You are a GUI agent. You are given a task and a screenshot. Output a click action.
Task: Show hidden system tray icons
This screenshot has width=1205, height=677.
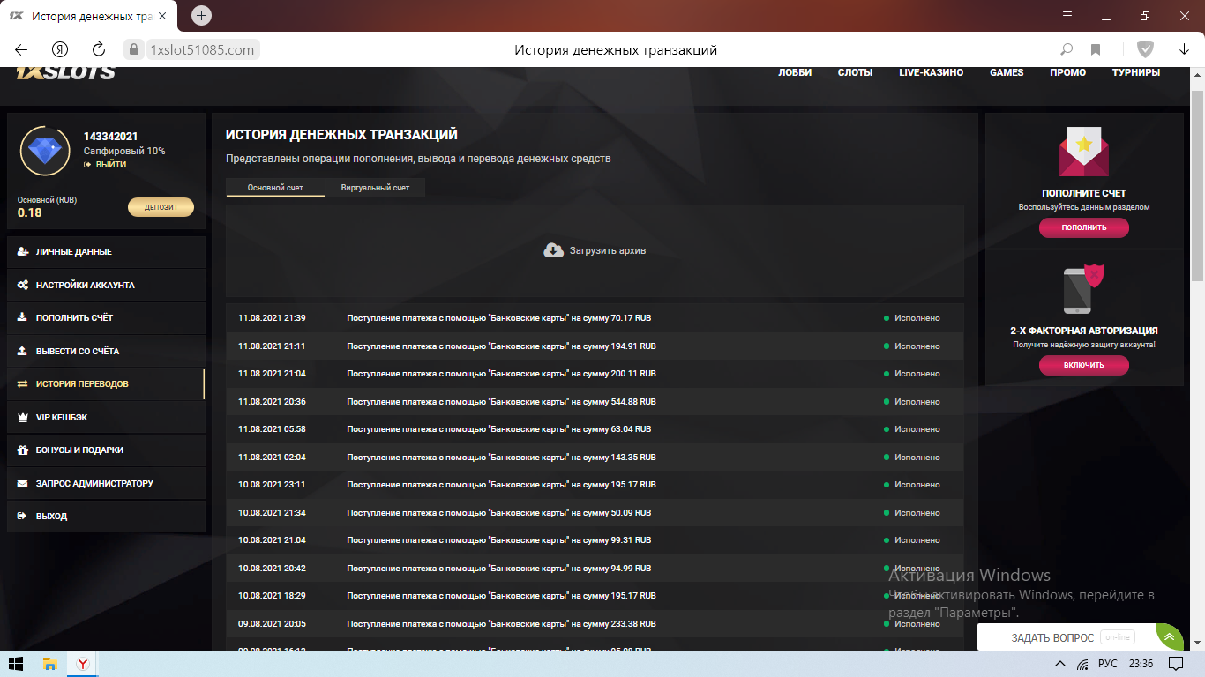tap(1059, 663)
